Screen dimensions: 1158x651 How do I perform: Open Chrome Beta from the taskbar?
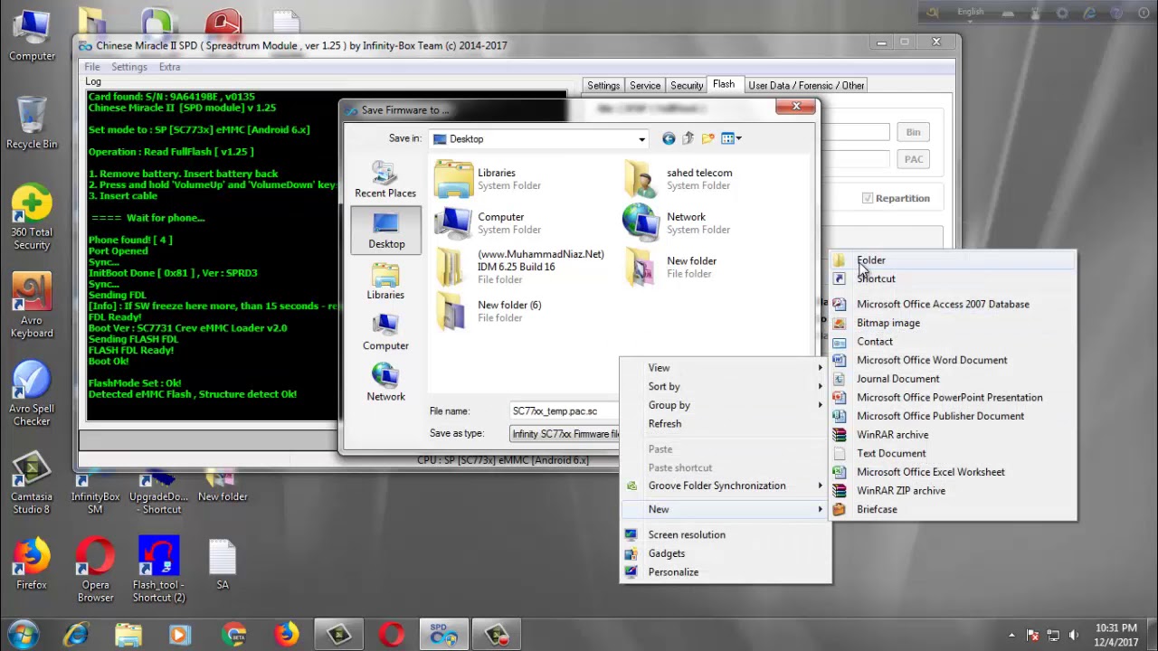tap(234, 635)
